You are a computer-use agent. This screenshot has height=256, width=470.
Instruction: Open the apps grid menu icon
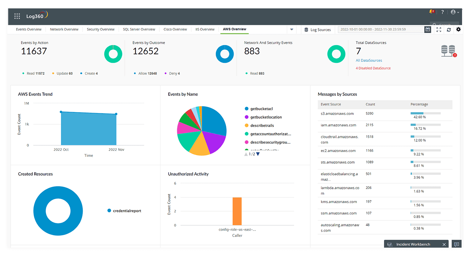(x=17, y=16)
